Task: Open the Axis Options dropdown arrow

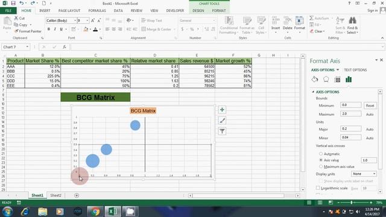Action: pyautogui.click(x=338, y=70)
